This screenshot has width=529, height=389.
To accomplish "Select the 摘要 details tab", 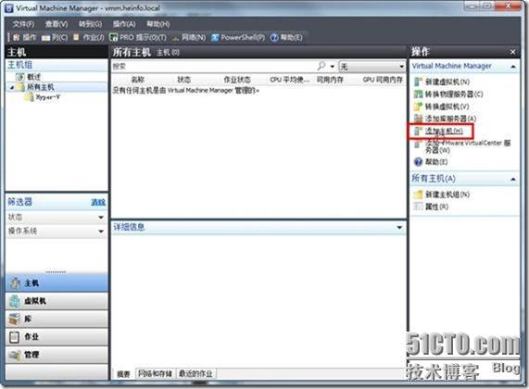I will pos(123,374).
